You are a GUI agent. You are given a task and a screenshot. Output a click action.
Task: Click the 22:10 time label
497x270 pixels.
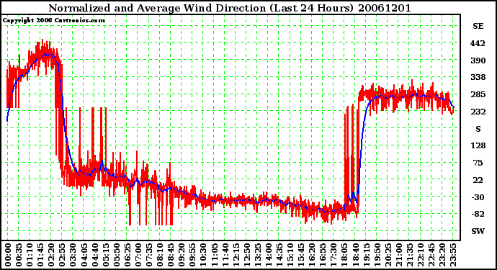pyautogui.click(x=420, y=255)
